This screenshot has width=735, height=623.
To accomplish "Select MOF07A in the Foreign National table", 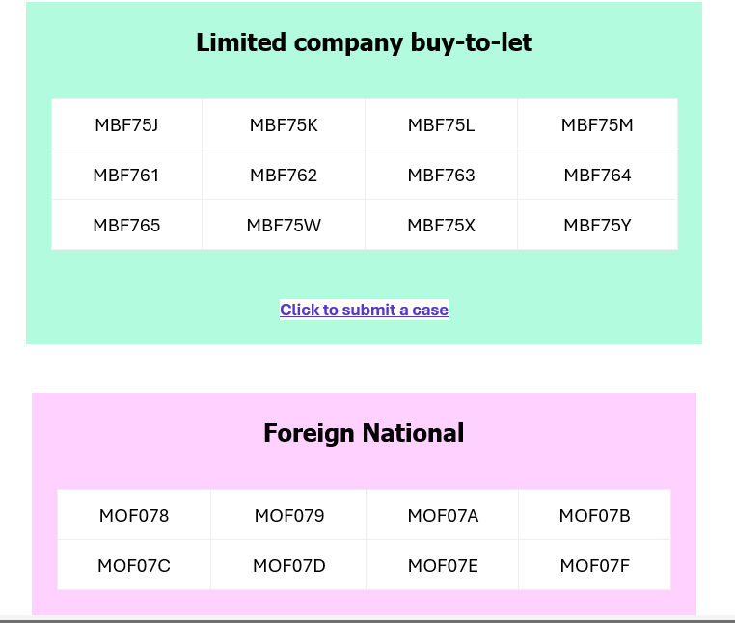I will (443, 515).
